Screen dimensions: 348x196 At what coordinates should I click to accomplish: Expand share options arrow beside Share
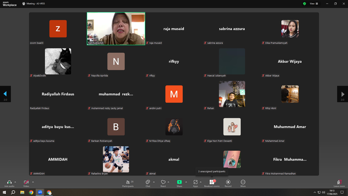pyautogui.click(x=186, y=182)
